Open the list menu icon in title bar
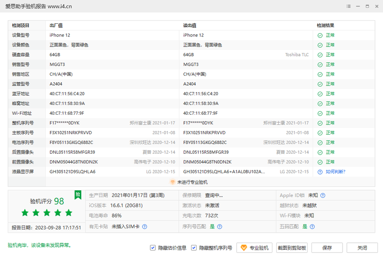Image resolution: width=383 pixels, height=259 pixels. click(349, 6)
